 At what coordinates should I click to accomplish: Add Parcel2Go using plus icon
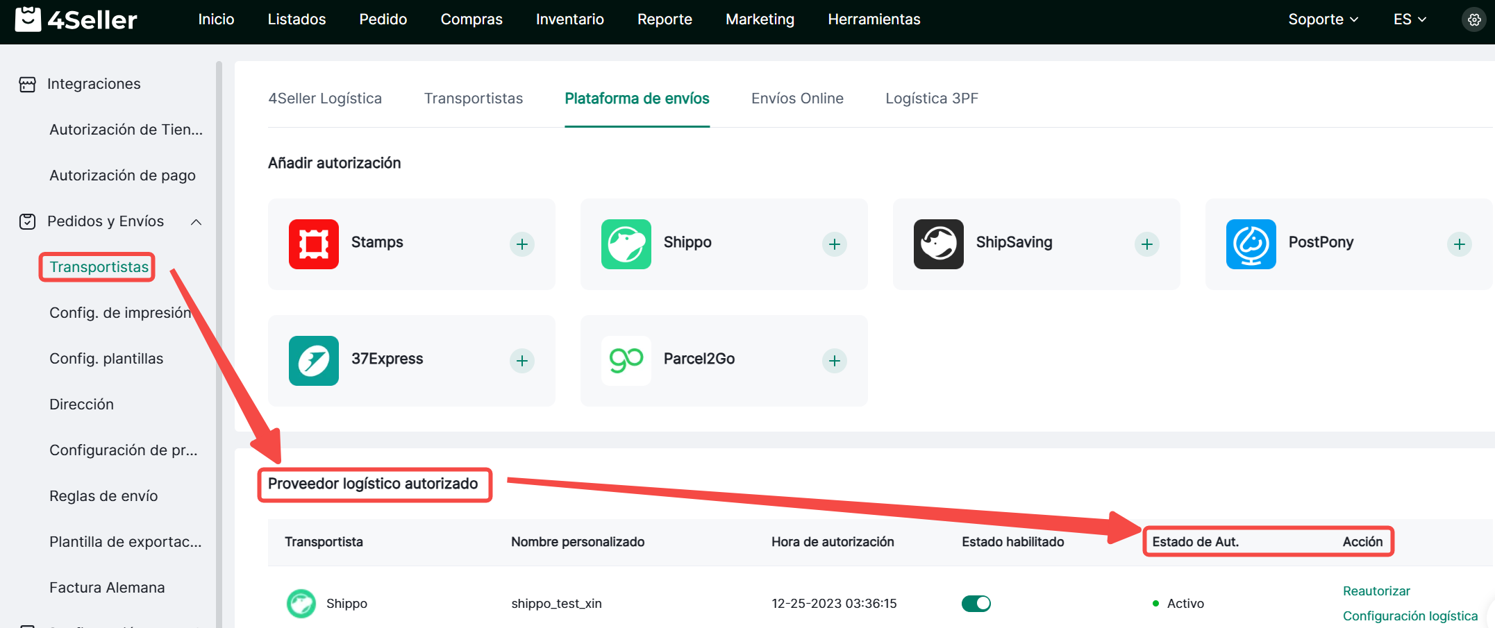pos(834,361)
